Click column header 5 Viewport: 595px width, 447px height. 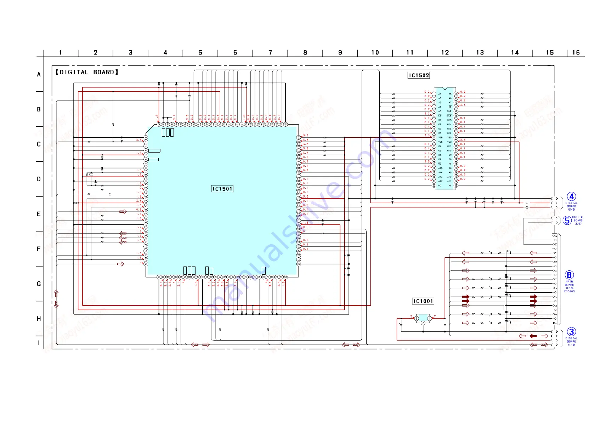[200, 52]
